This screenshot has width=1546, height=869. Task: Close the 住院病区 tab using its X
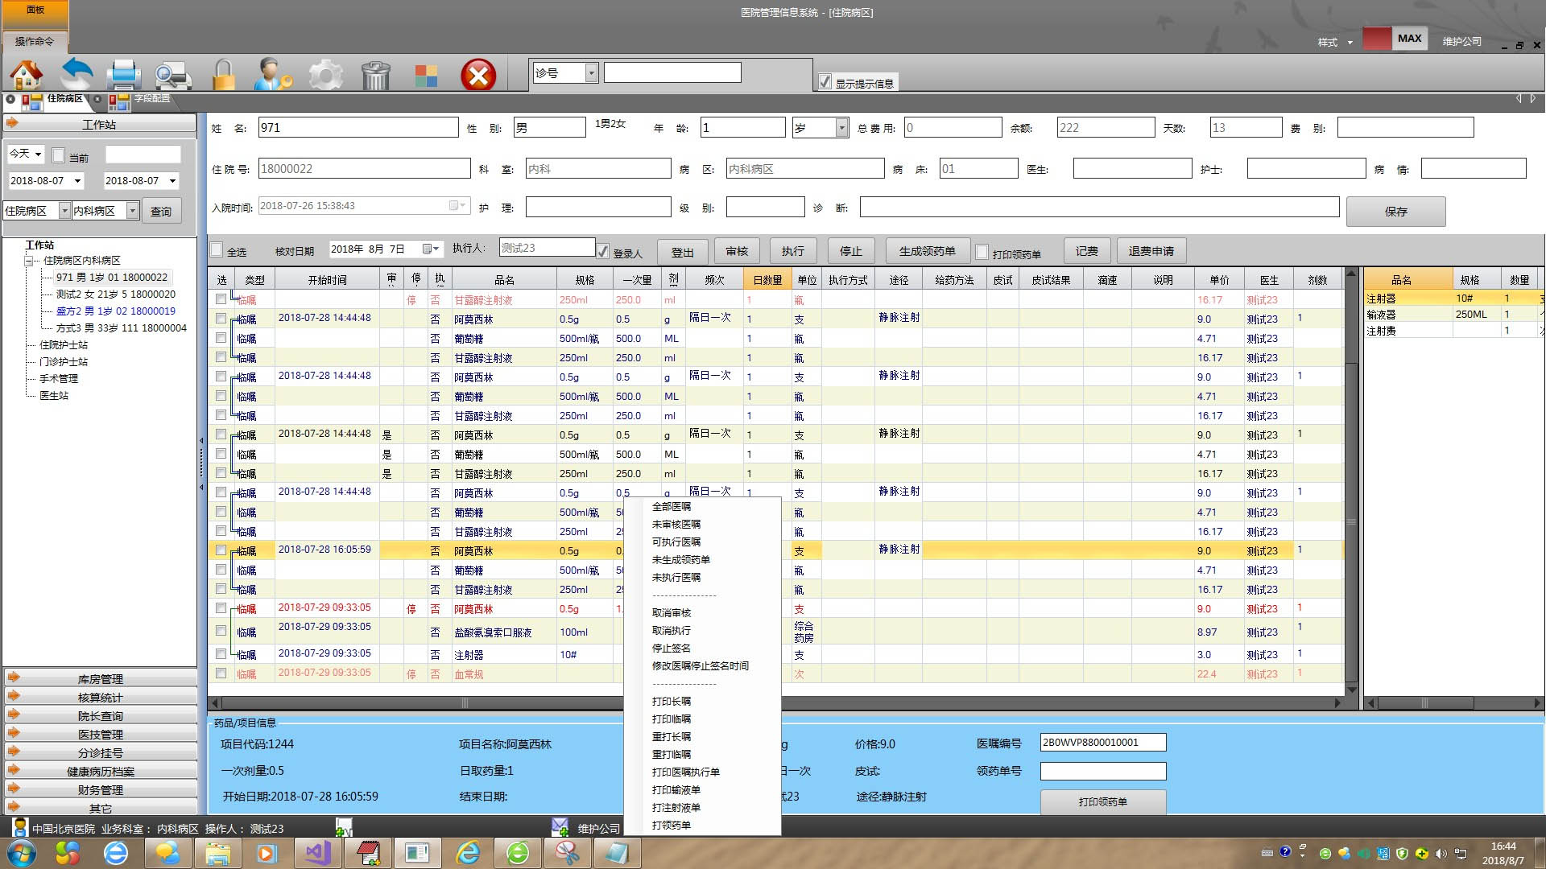click(x=11, y=99)
